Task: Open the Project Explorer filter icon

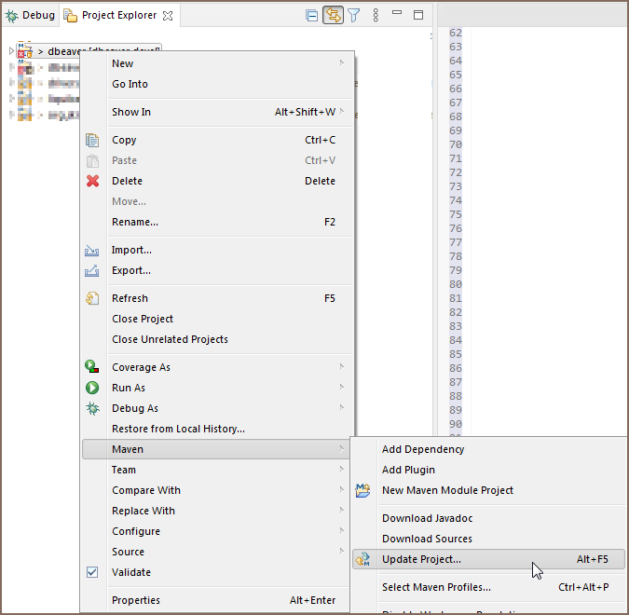Action: click(354, 15)
